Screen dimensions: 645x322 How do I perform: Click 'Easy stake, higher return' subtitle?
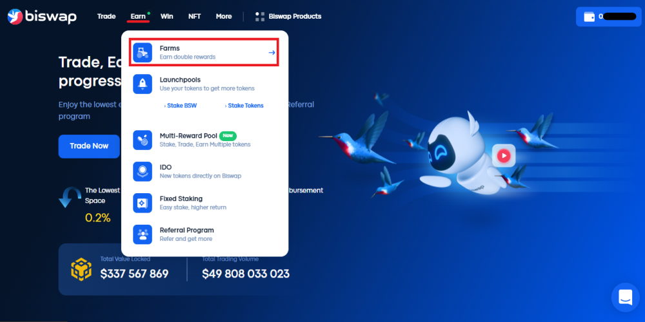193,207
